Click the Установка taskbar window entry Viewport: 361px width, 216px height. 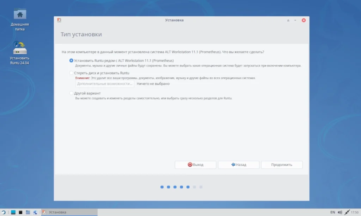coord(69,212)
